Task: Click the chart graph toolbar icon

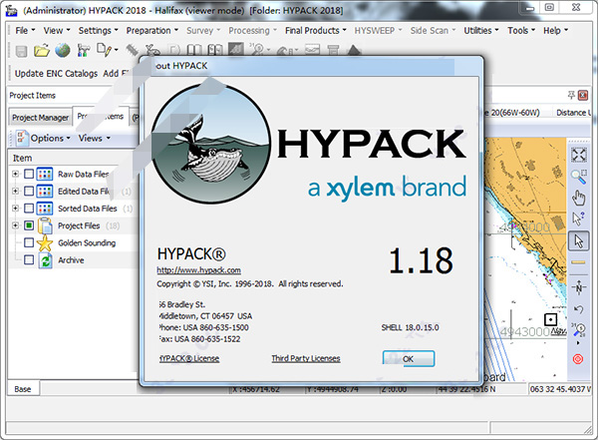Action: (x=312, y=50)
